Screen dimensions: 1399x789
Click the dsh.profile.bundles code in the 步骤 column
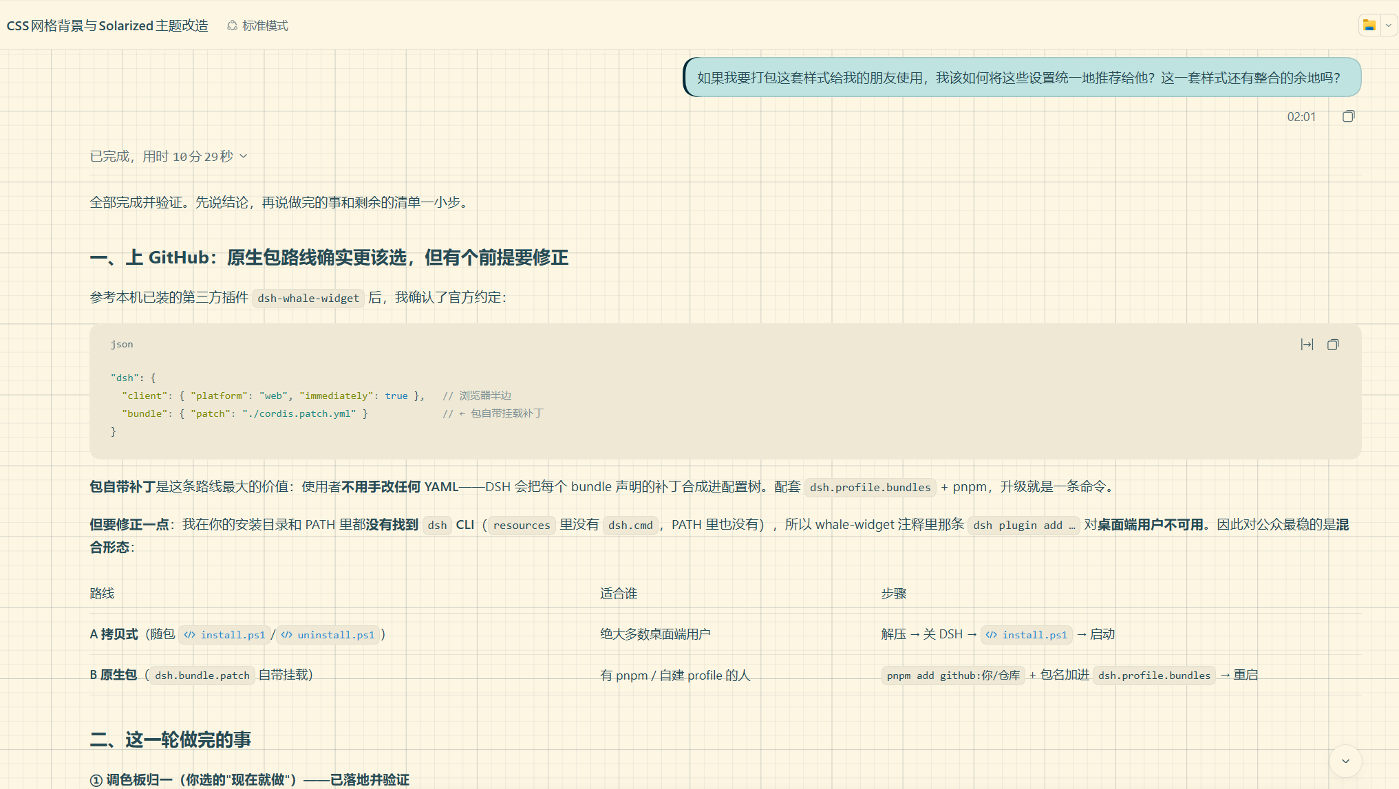(x=1154, y=675)
